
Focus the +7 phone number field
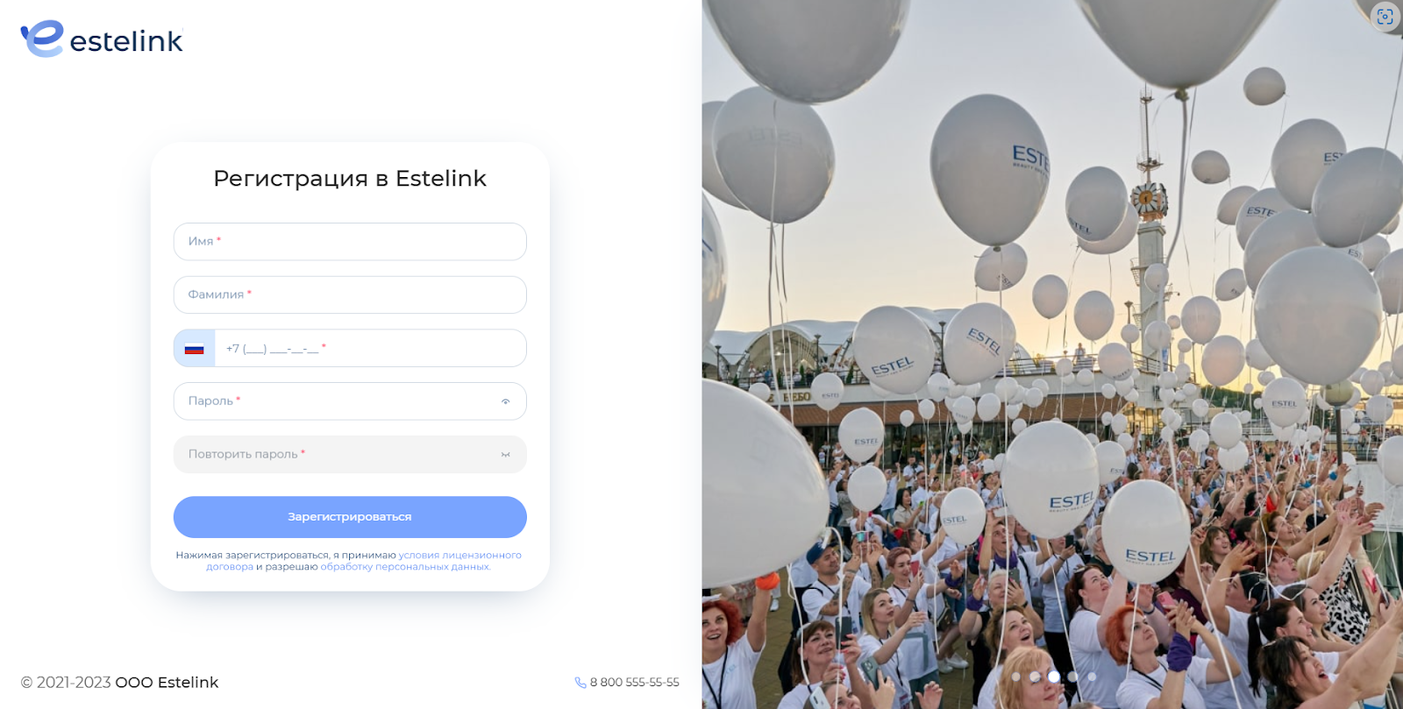(370, 349)
